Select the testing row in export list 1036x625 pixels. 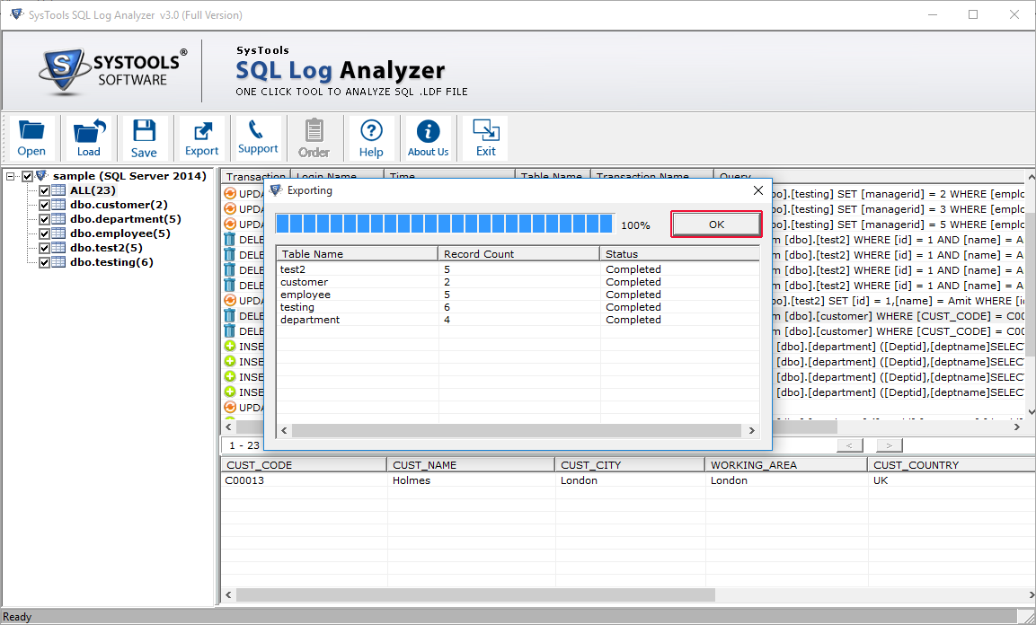[x=518, y=307]
